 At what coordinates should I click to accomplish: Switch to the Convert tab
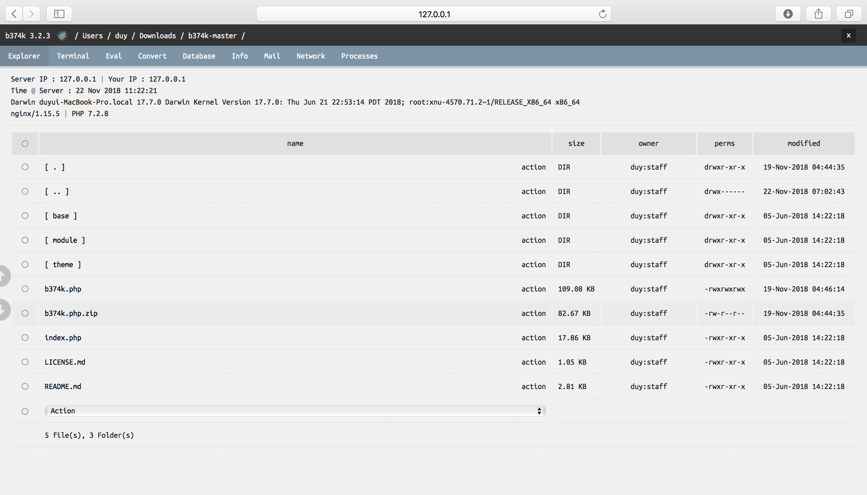[152, 56]
